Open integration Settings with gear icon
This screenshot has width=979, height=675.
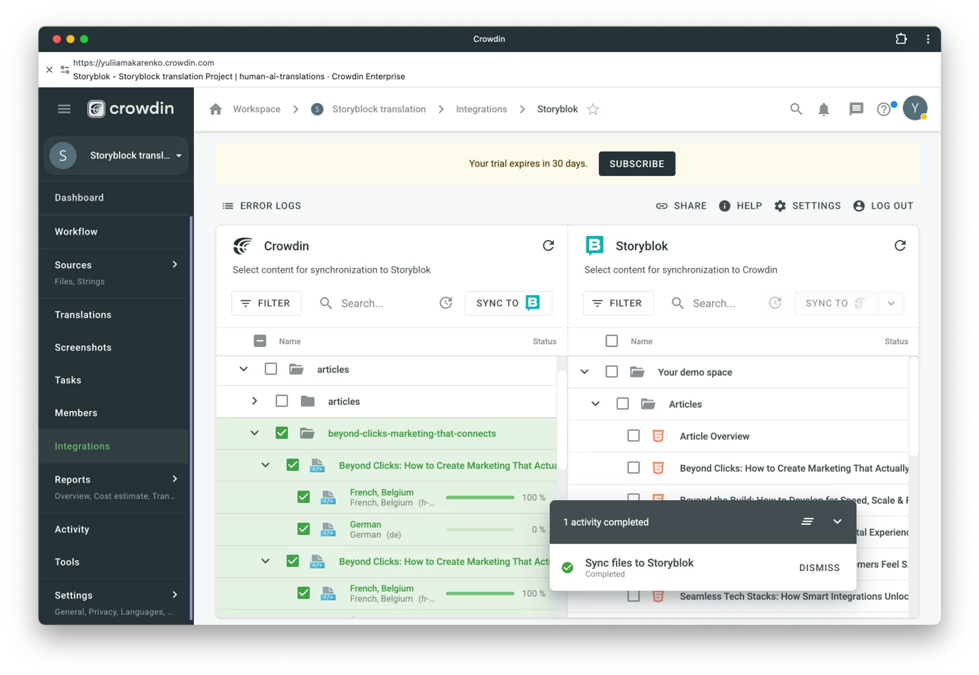point(807,206)
